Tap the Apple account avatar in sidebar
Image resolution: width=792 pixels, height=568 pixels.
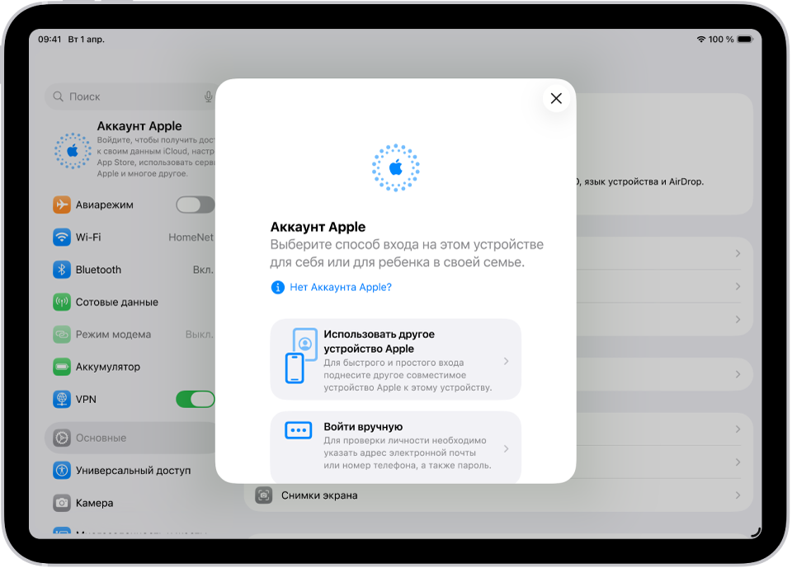point(73,151)
